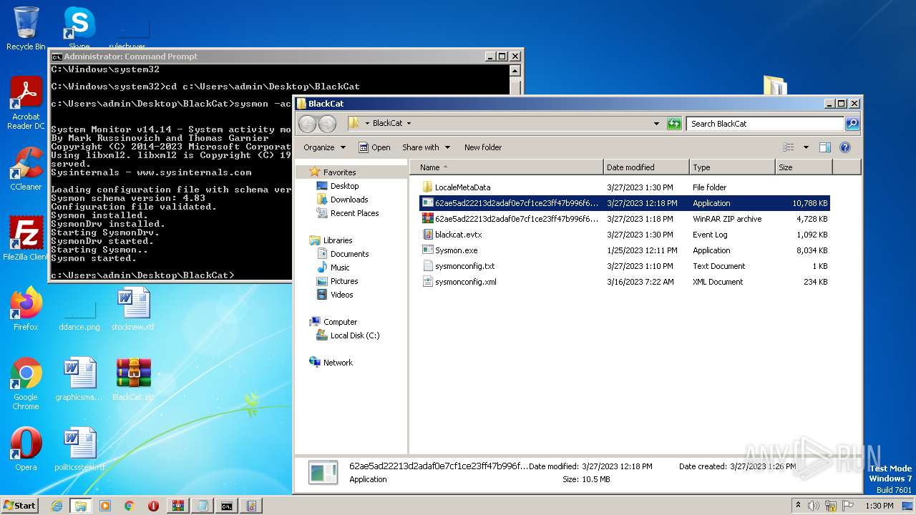The image size is (916, 515).
Task: Open the Recycle Bin desktop icon
Action: pyautogui.click(x=26, y=29)
